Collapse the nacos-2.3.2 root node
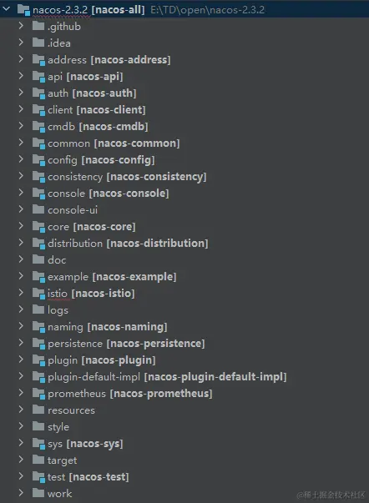Viewport: 369px width, 503px height. pos(6,9)
